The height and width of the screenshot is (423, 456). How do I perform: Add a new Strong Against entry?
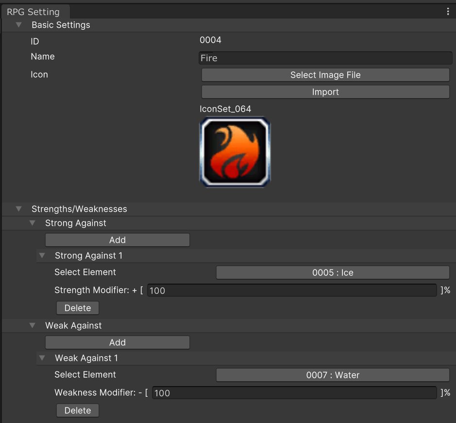coord(117,239)
